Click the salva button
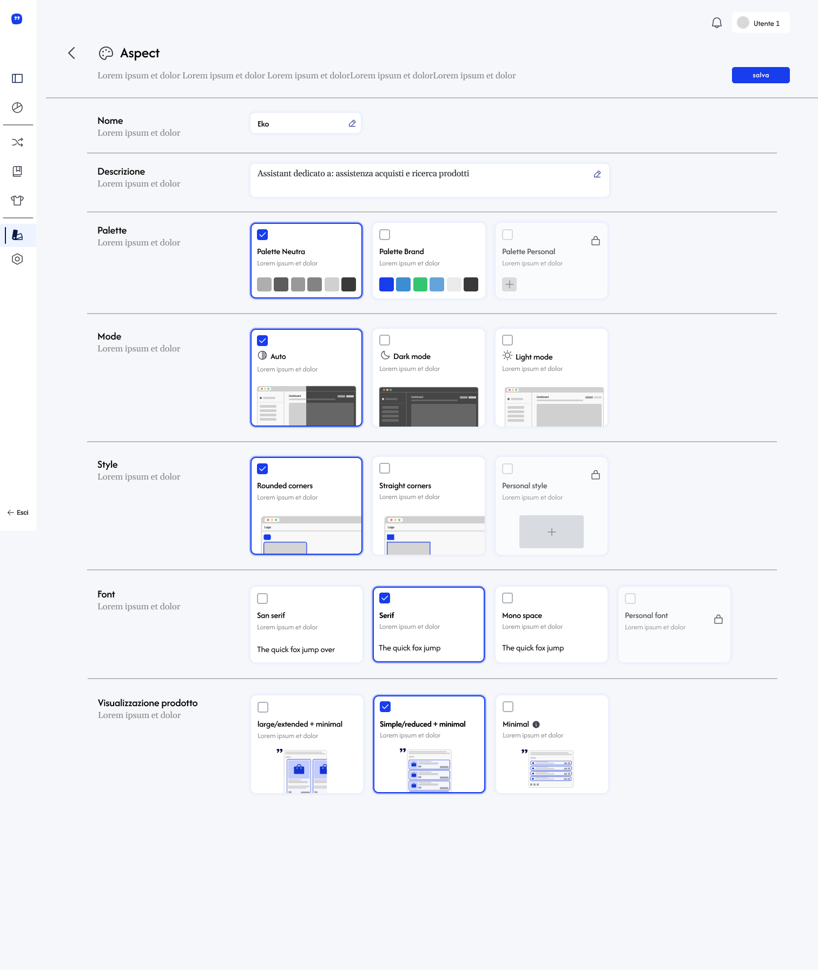Image resolution: width=818 pixels, height=970 pixels. tap(761, 75)
